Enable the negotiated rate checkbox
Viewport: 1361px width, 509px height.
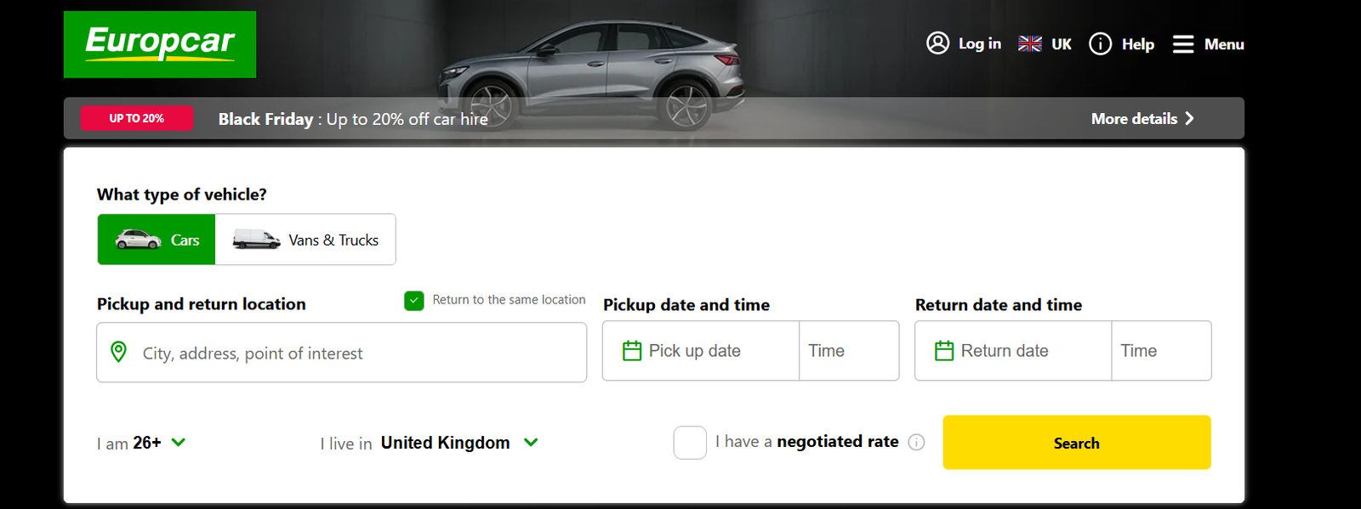pos(689,443)
